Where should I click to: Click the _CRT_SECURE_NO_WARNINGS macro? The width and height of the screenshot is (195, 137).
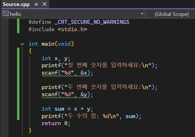[92, 22]
